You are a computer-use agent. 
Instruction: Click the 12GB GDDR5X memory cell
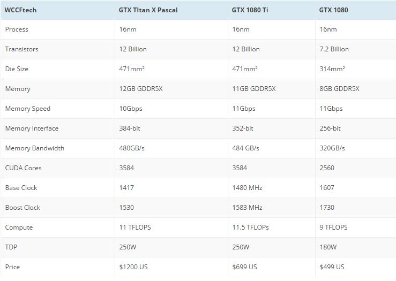[x=141, y=89]
